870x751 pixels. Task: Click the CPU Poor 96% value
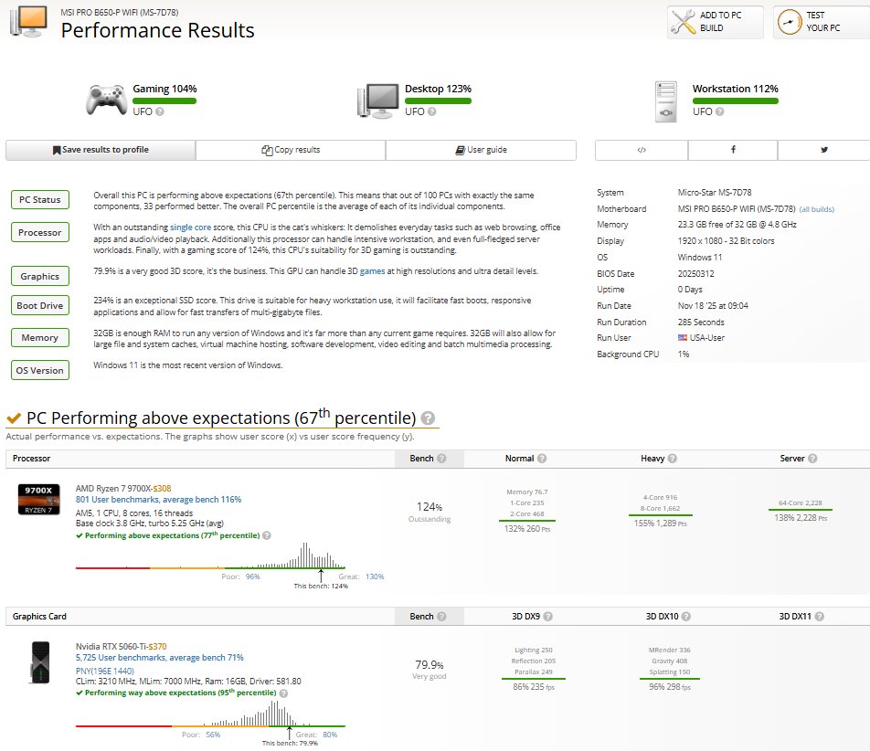click(x=253, y=576)
